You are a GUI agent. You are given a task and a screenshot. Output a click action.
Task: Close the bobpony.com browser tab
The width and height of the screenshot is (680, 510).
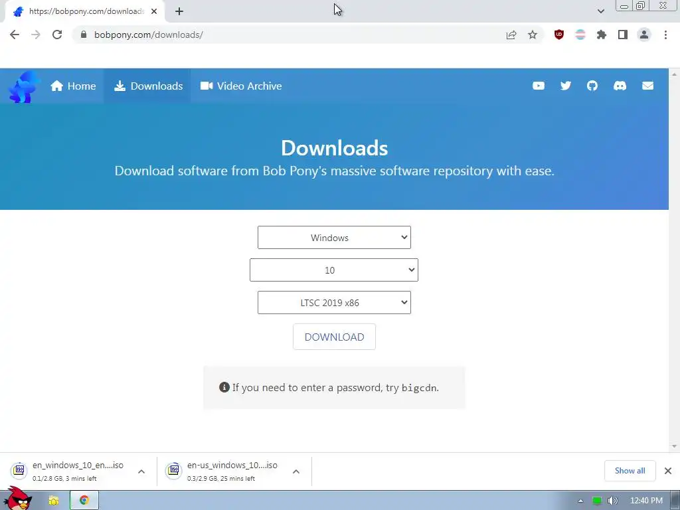coord(154,11)
